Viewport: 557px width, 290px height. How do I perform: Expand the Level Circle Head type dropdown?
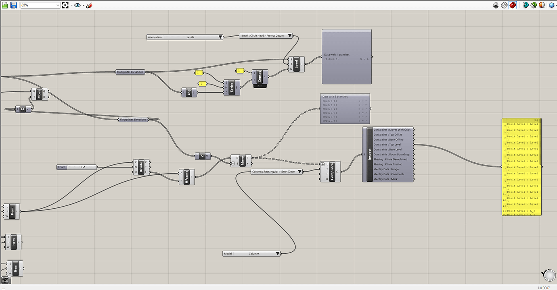pos(266,35)
